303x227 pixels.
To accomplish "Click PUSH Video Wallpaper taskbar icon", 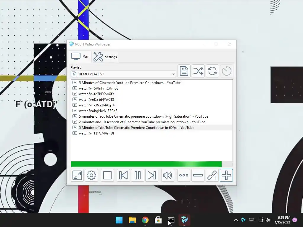I will click(184, 220).
